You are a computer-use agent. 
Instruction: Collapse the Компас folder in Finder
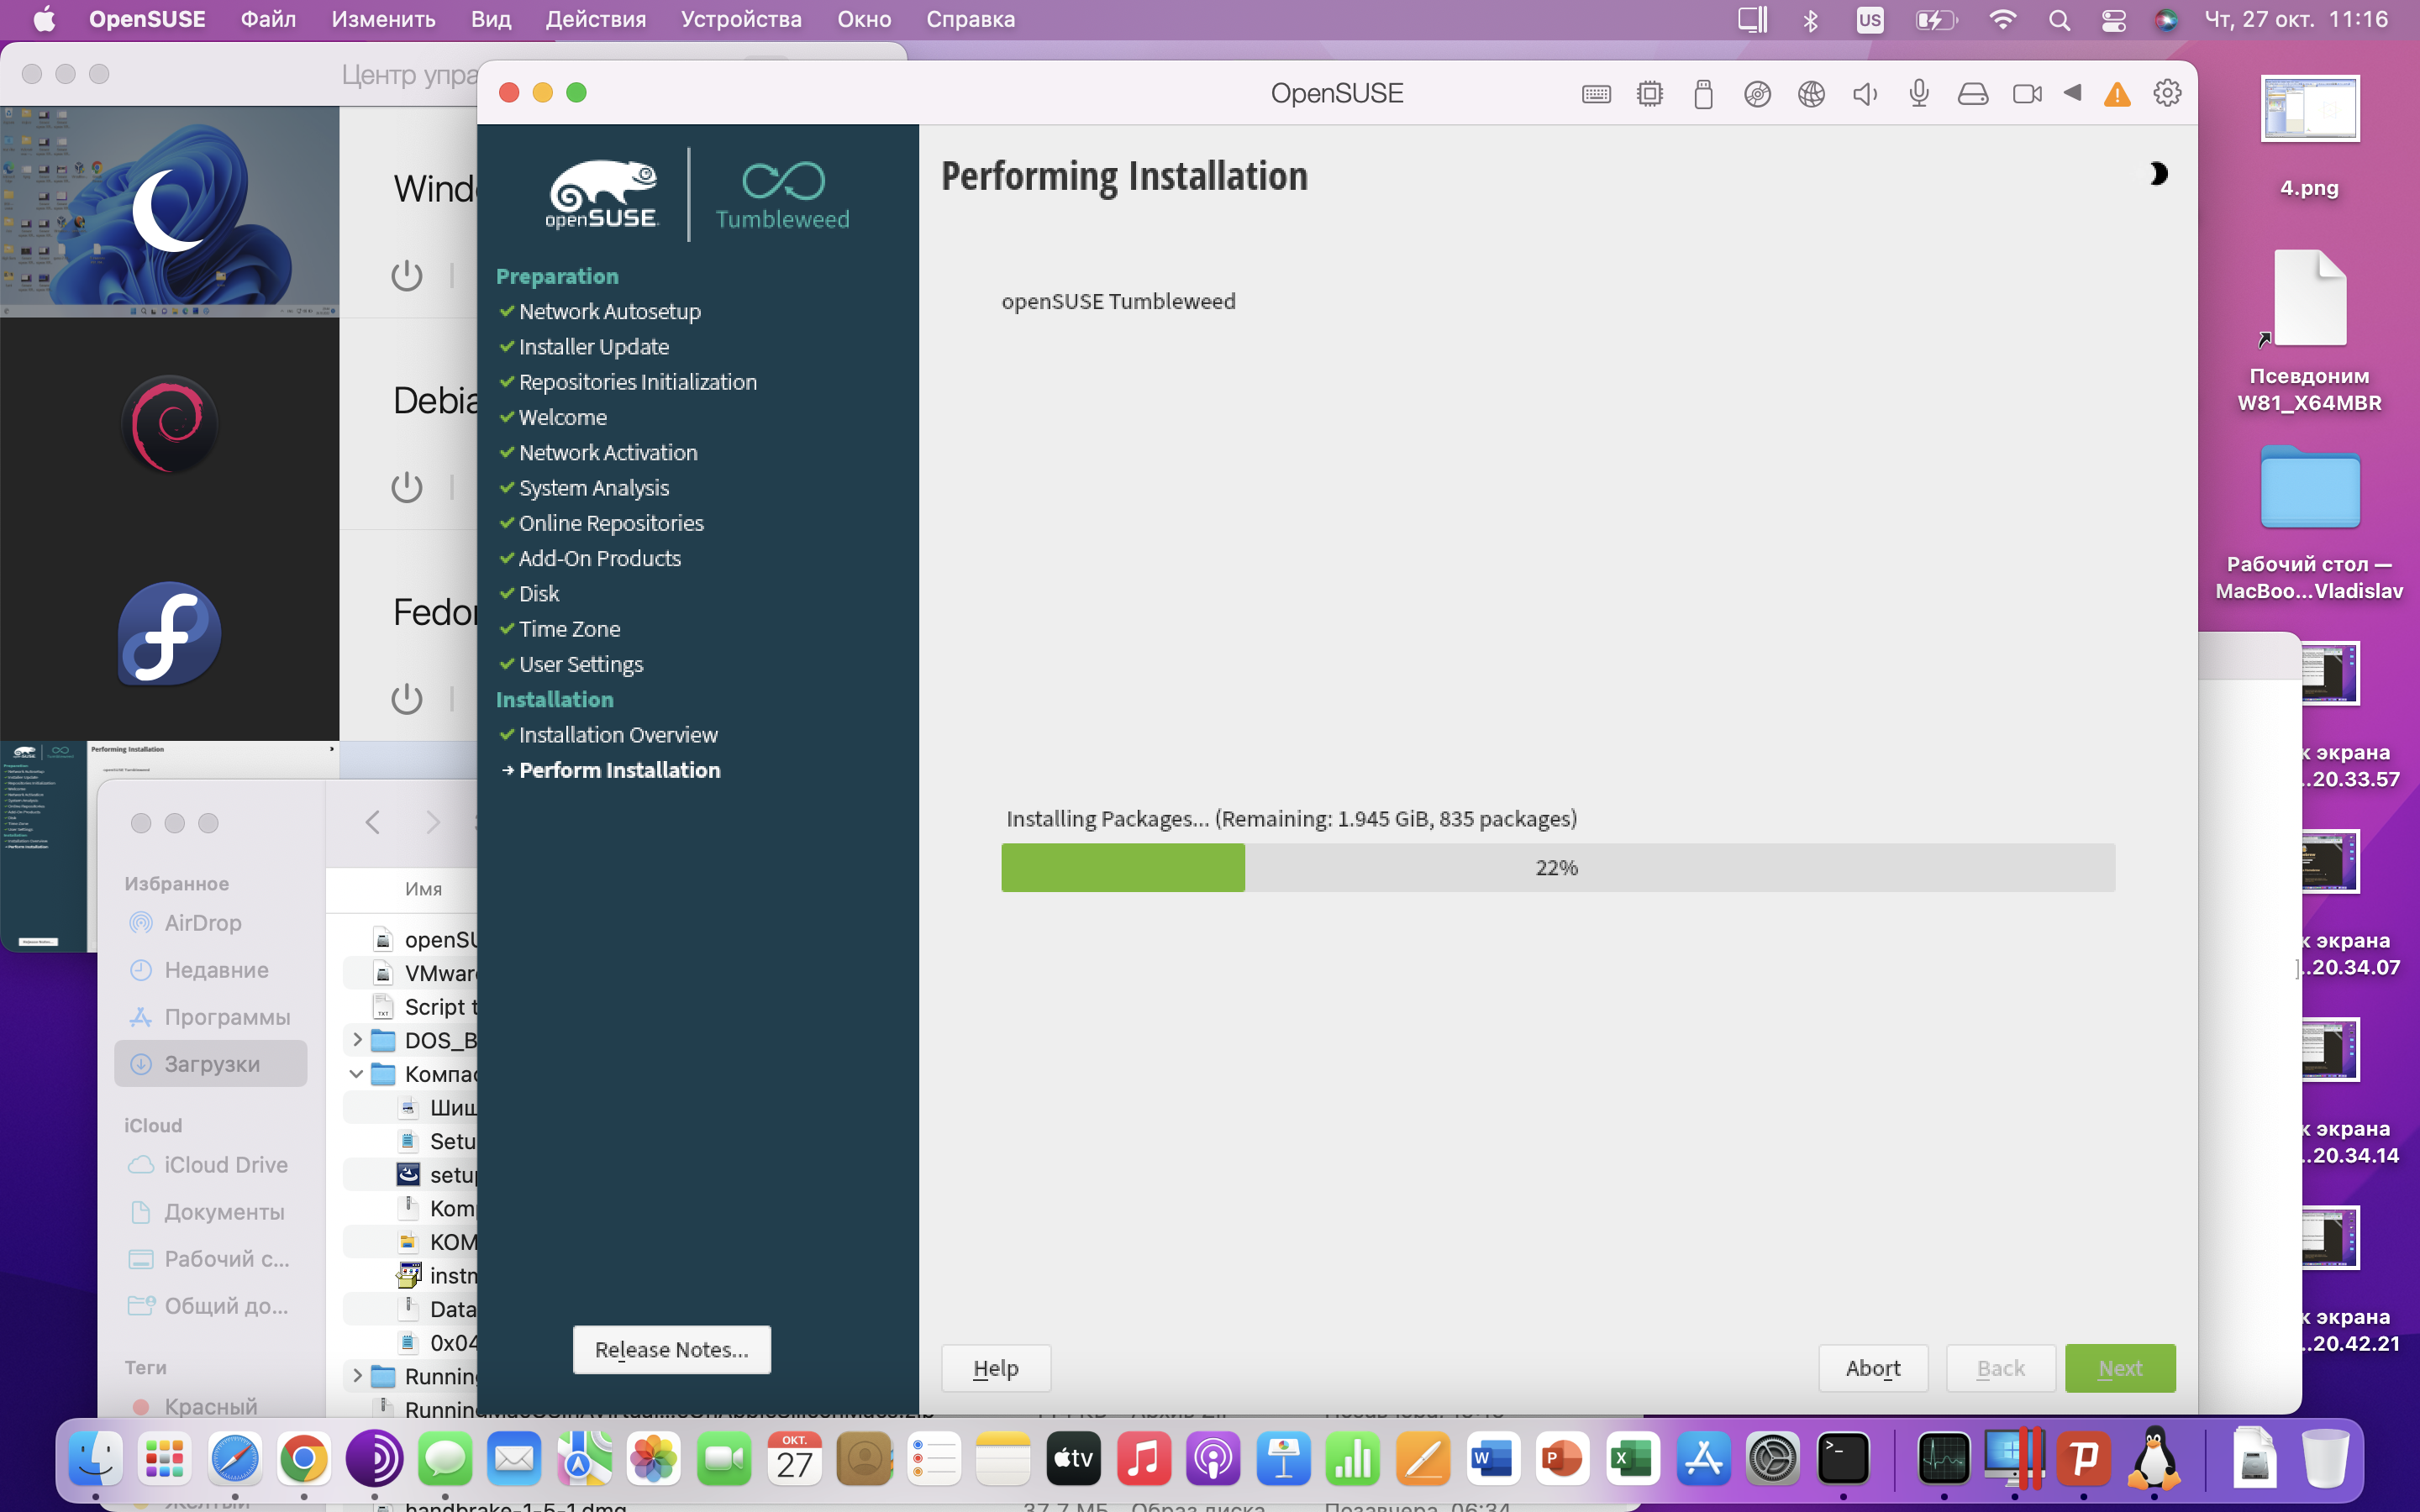coord(357,1074)
